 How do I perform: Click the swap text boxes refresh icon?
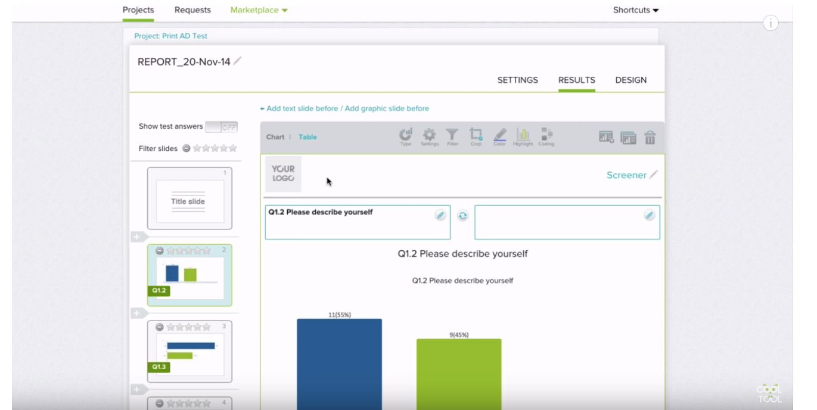462,216
